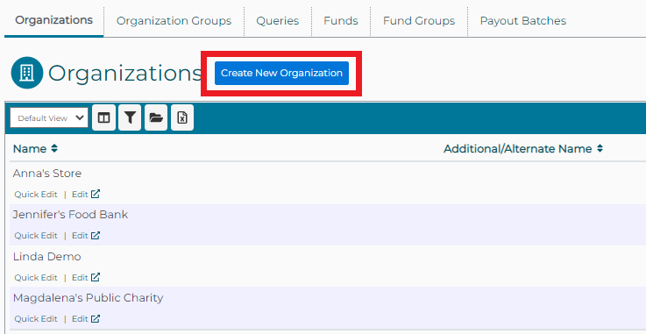
Task: Open Edit external icon for Jennifer's Food Bank
Action: coord(96,236)
